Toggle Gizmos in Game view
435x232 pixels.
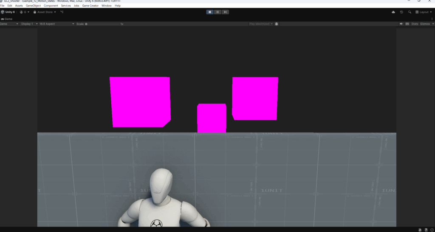pyautogui.click(x=425, y=24)
